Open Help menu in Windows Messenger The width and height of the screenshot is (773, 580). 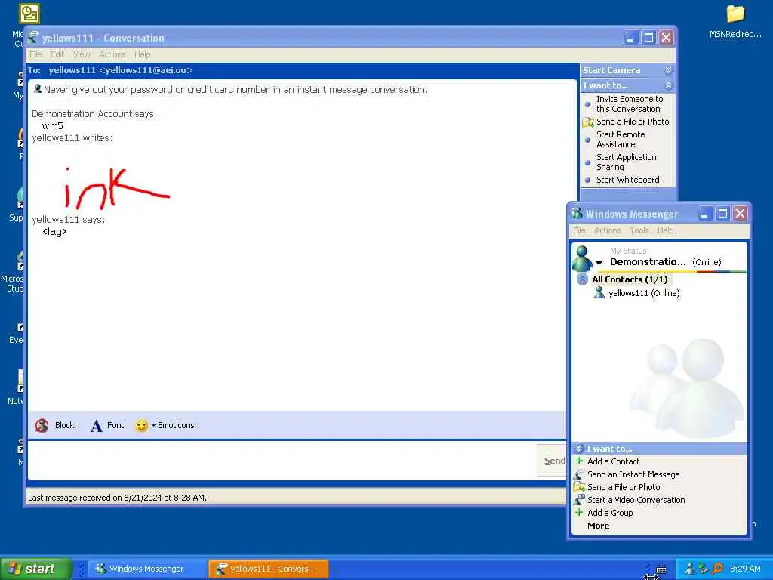666,230
